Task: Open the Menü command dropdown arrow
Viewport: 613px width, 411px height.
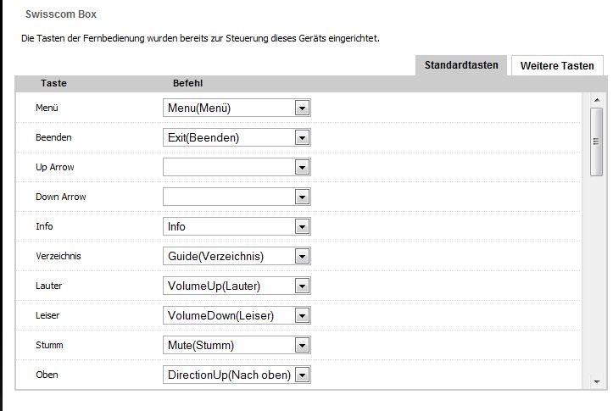Action: [301, 108]
